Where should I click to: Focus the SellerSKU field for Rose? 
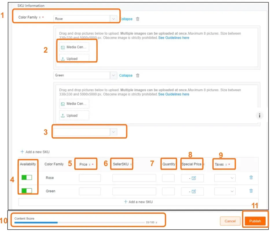click(x=134, y=178)
